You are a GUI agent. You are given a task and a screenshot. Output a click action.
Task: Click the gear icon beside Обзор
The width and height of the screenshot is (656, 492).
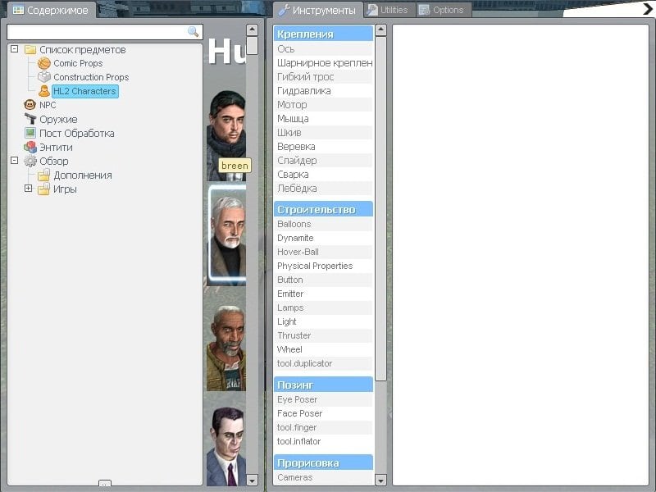tap(30, 161)
